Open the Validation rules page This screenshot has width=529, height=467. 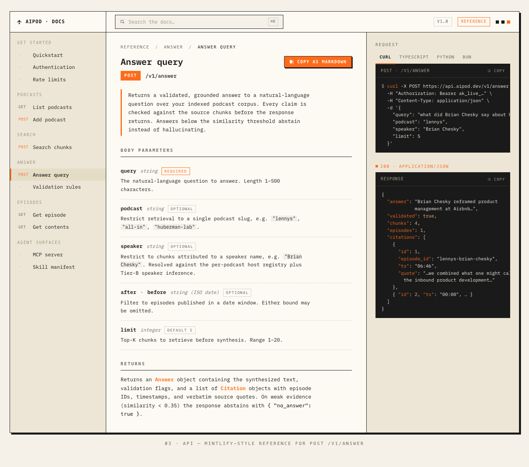click(x=58, y=187)
